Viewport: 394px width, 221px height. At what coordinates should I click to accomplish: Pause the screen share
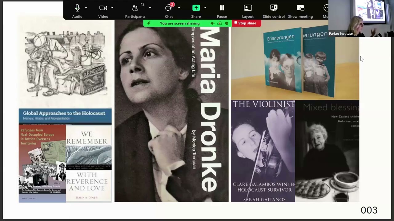(x=222, y=8)
